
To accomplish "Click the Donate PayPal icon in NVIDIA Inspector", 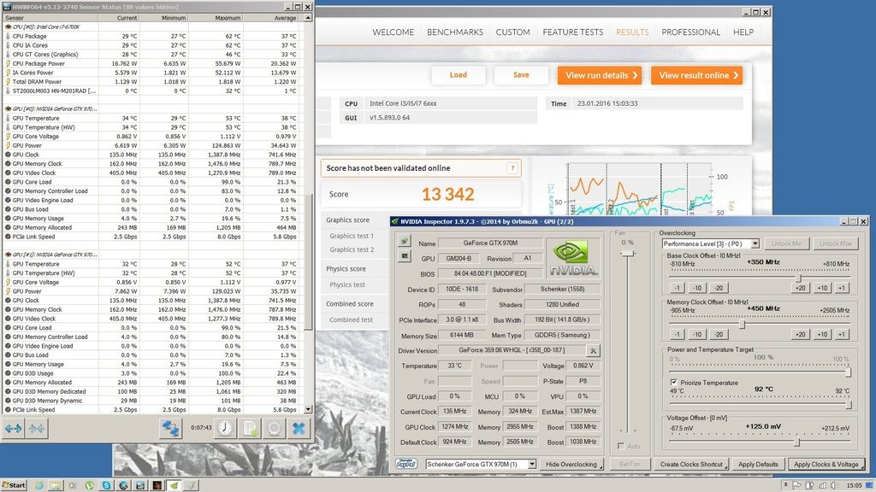I will coord(406,464).
